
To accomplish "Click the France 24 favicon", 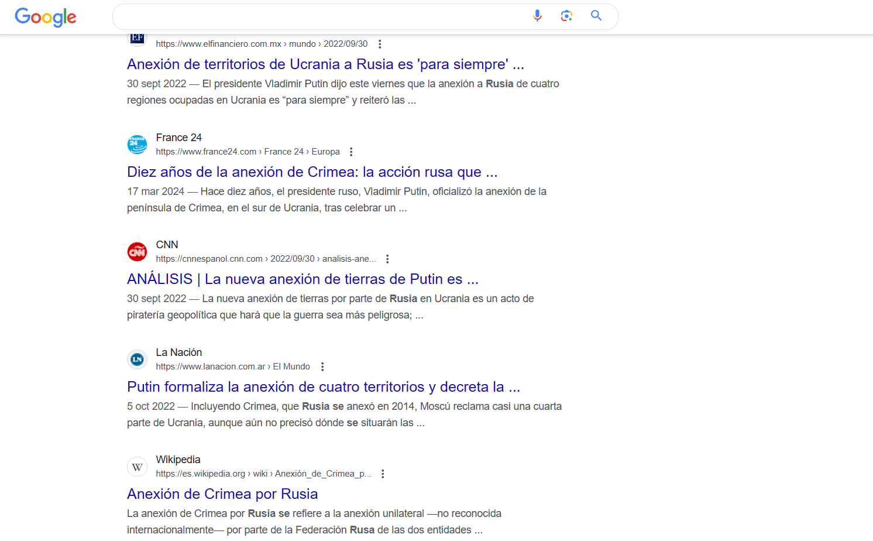I will tap(138, 144).
